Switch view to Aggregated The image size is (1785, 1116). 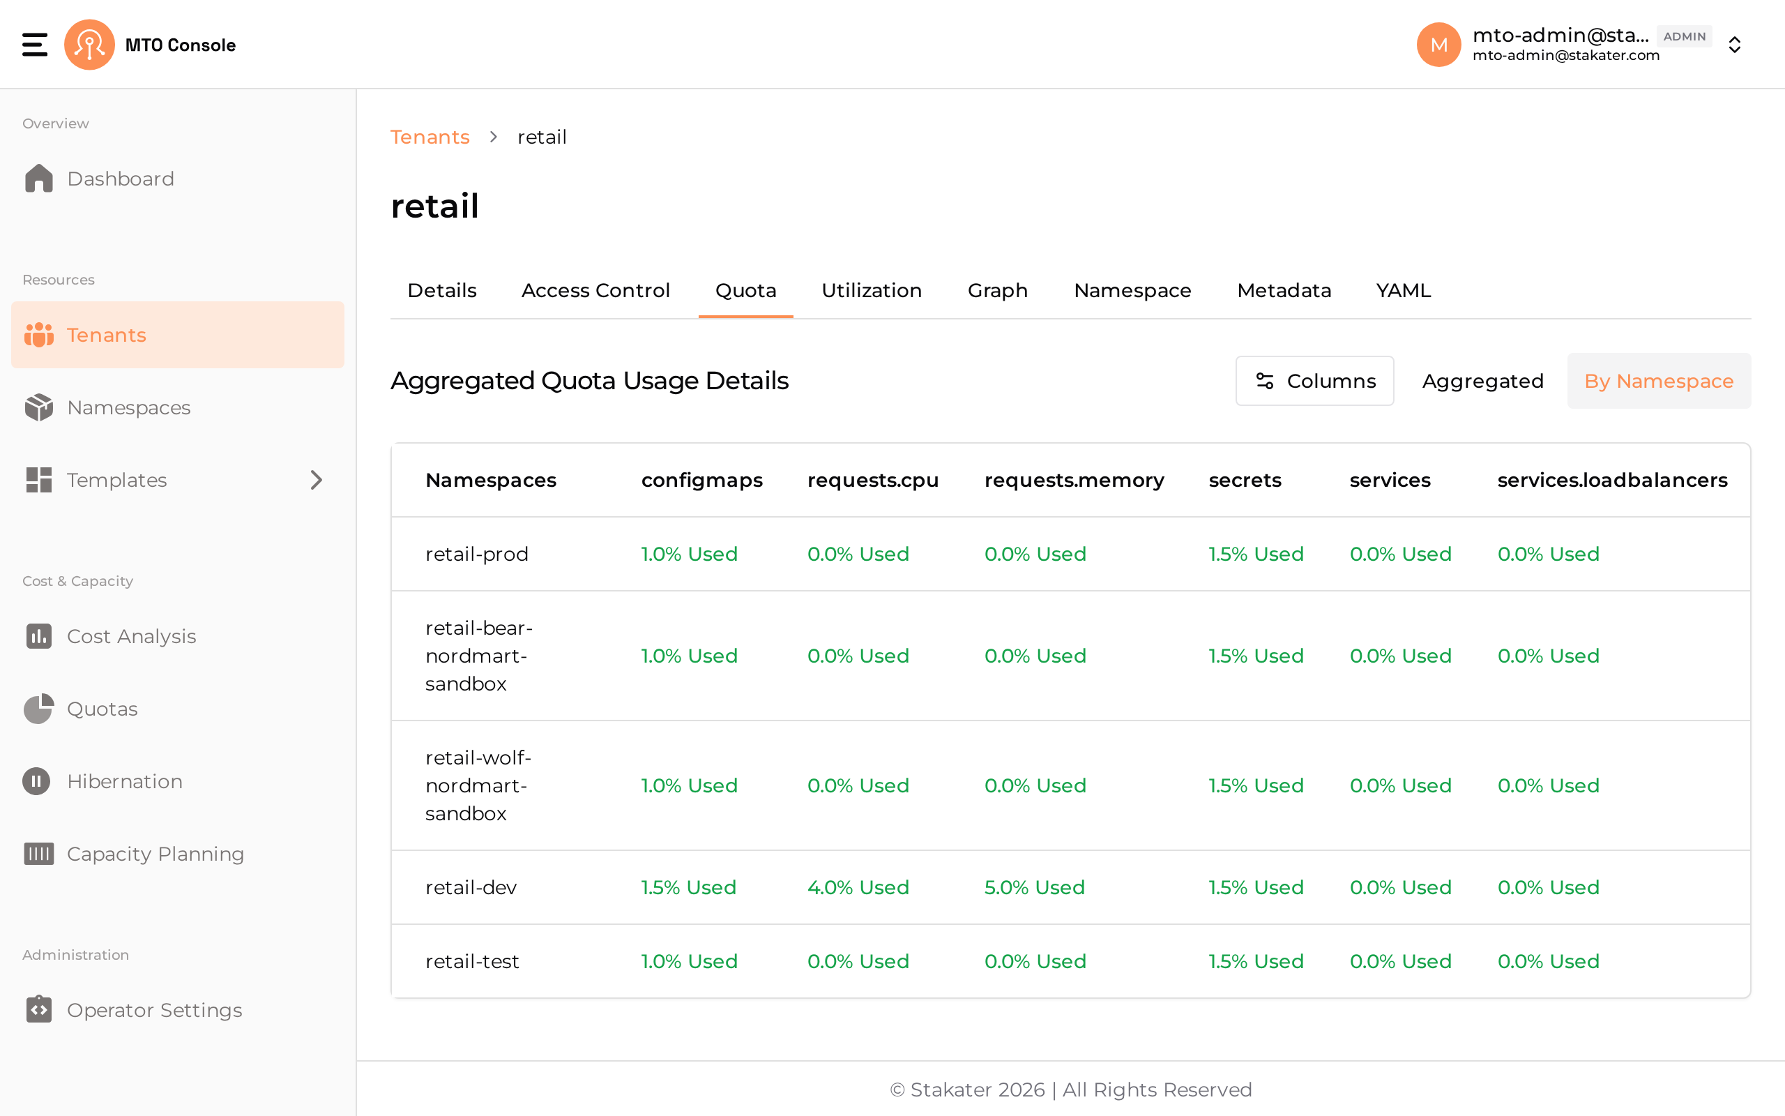(x=1482, y=381)
